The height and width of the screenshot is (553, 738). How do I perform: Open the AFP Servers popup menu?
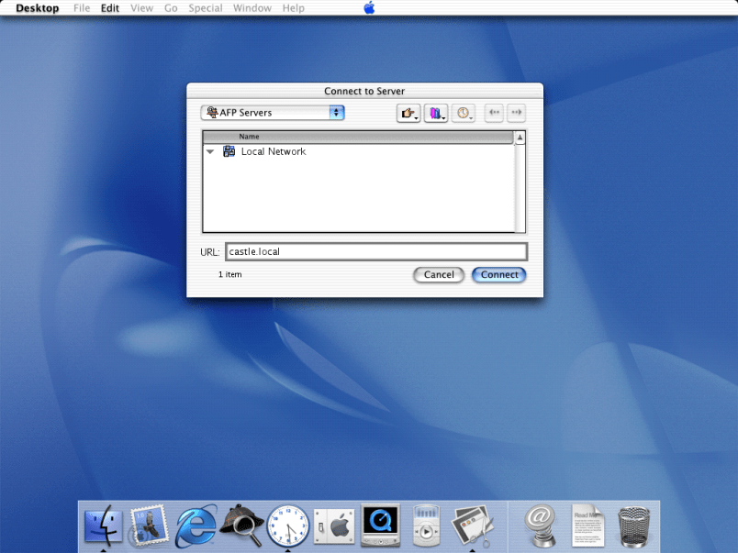273,113
